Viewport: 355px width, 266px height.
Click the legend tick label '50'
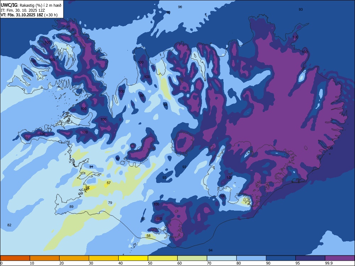(150, 263)
